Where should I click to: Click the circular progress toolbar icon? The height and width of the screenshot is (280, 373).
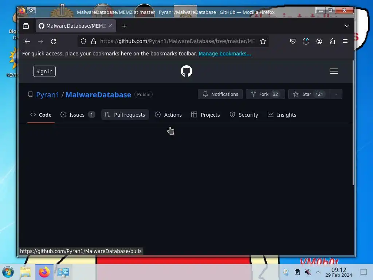306,41
